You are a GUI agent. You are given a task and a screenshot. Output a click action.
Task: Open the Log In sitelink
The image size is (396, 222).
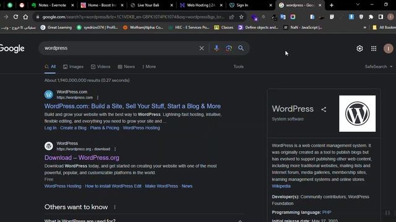(x=51, y=128)
